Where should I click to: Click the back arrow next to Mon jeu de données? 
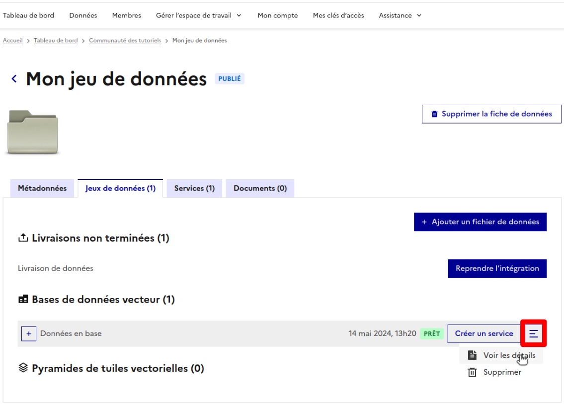click(13, 78)
